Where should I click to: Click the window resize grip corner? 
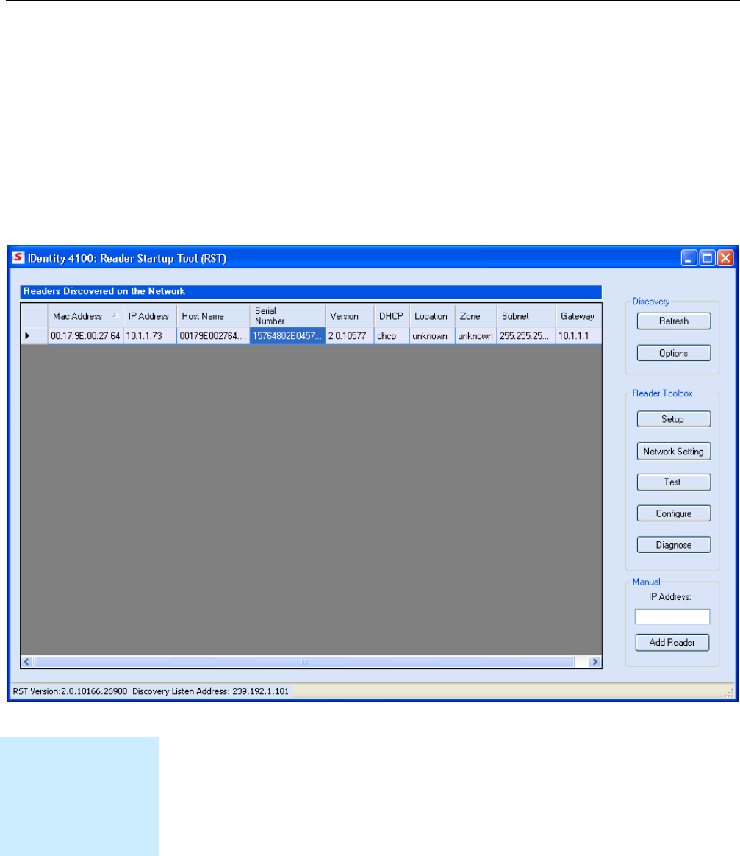730,693
